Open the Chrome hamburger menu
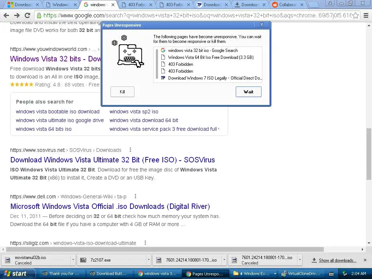Viewport: 372px width, 279px height. [366, 16]
